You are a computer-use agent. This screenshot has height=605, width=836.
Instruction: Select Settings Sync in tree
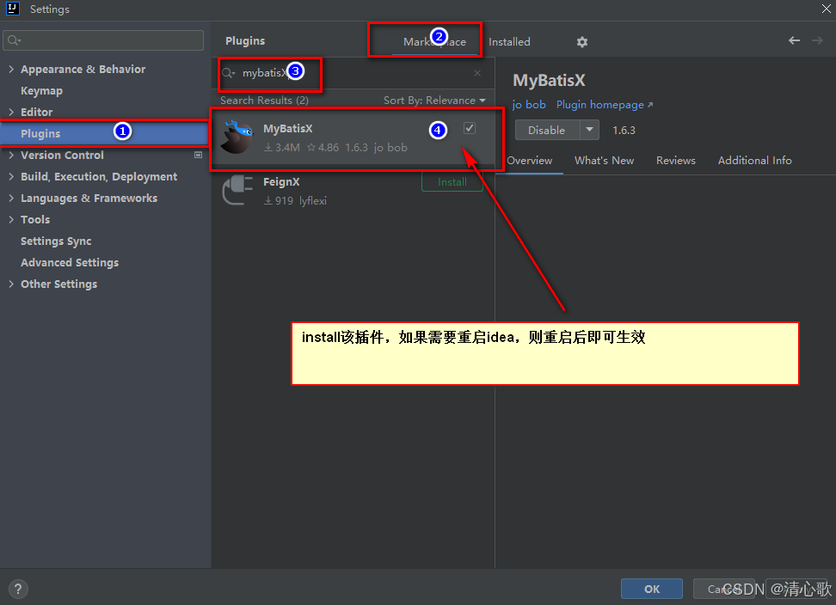pyautogui.click(x=56, y=241)
